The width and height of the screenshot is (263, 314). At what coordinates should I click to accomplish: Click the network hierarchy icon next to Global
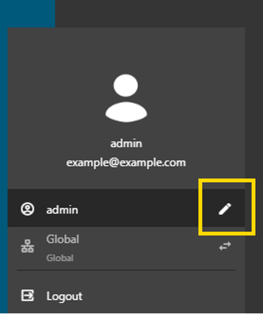click(27, 246)
